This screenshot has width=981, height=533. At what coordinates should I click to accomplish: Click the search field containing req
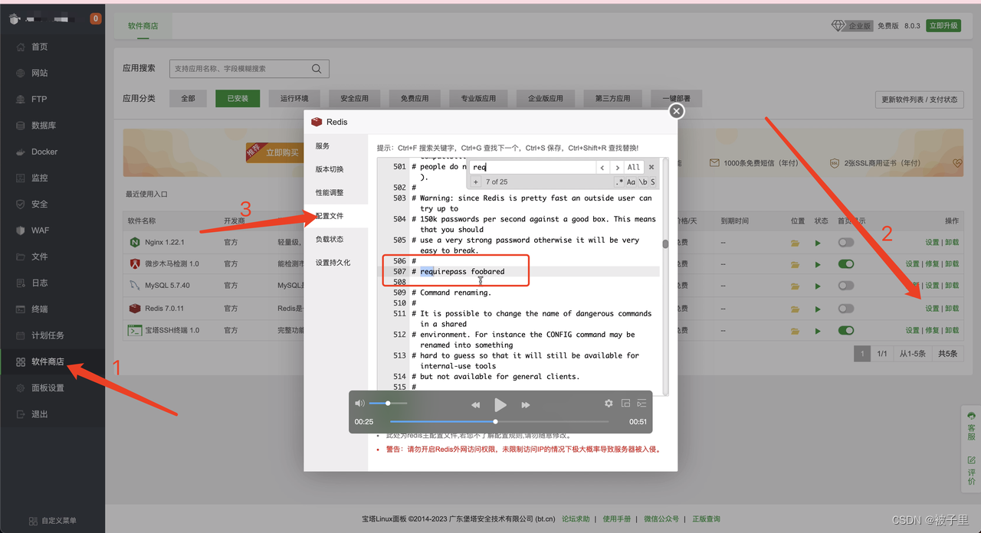(x=533, y=167)
